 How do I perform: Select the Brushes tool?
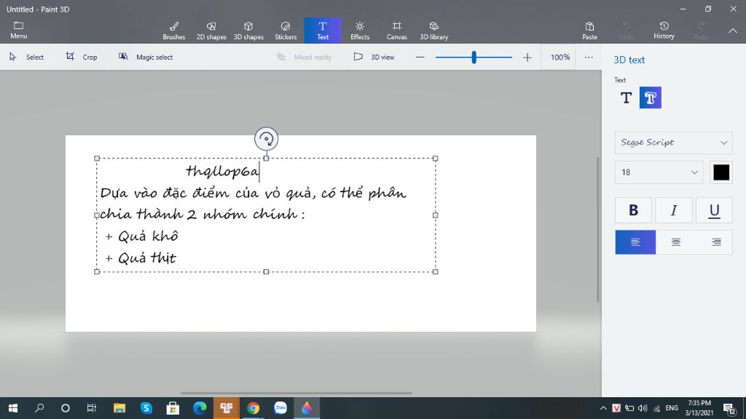coord(173,31)
